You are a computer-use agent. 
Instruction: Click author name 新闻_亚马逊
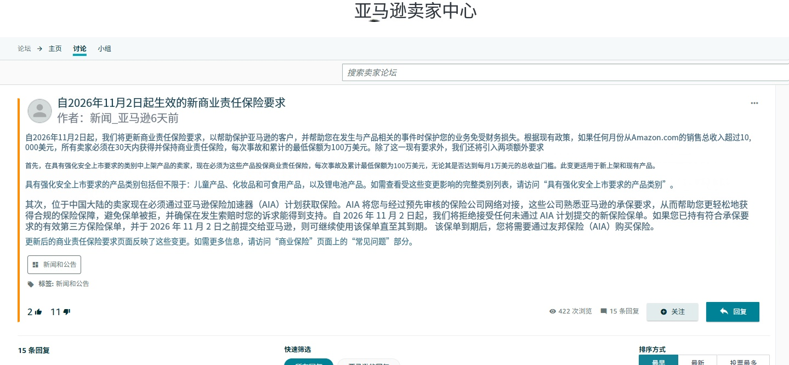[120, 118]
